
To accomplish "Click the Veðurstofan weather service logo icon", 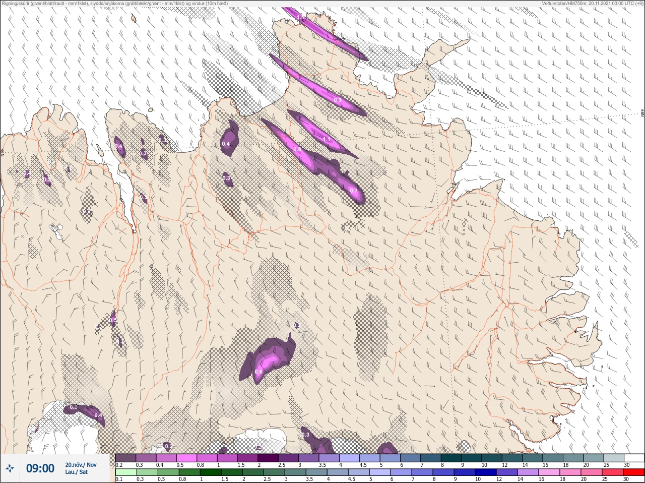I will pos(10,468).
